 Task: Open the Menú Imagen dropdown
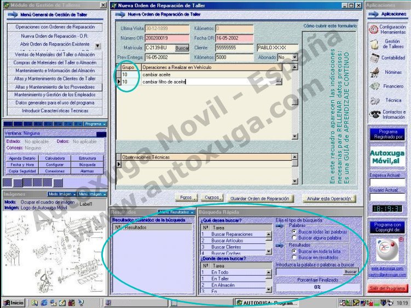point(92,194)
